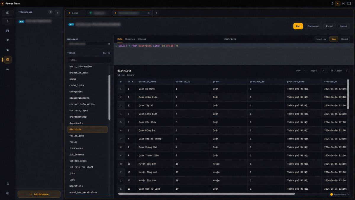Click the data grid vertical scrollbar
The image size is (355, 200).
pyautogui.click(x=348, y=94)
